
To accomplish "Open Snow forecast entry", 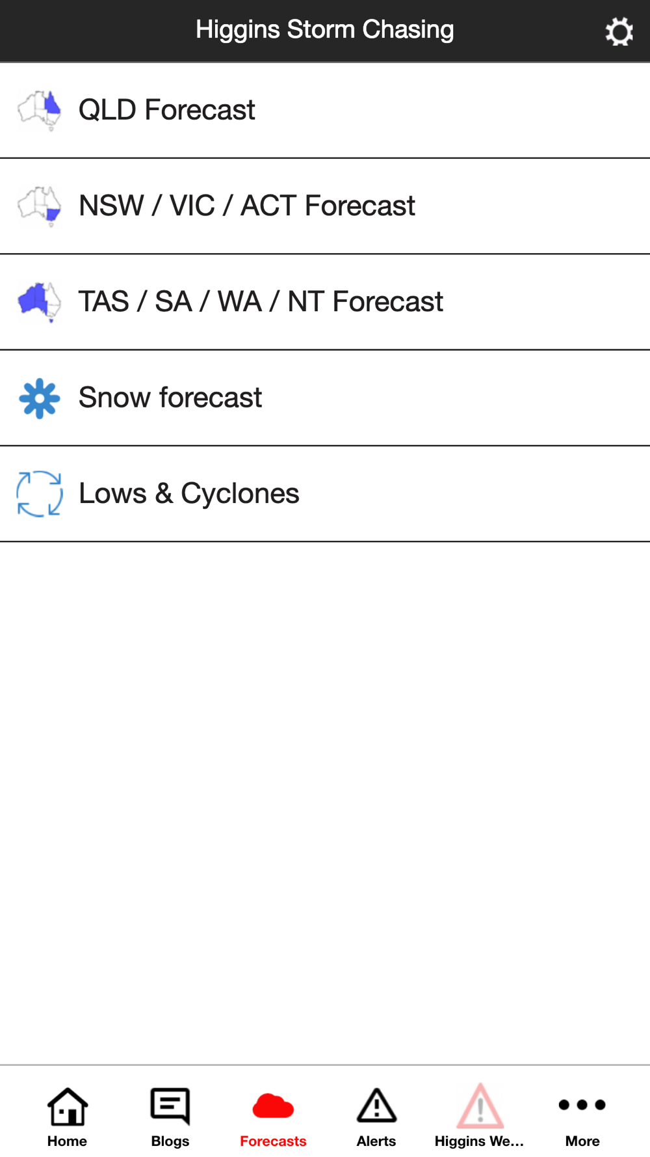I will [x=325, y=398].
